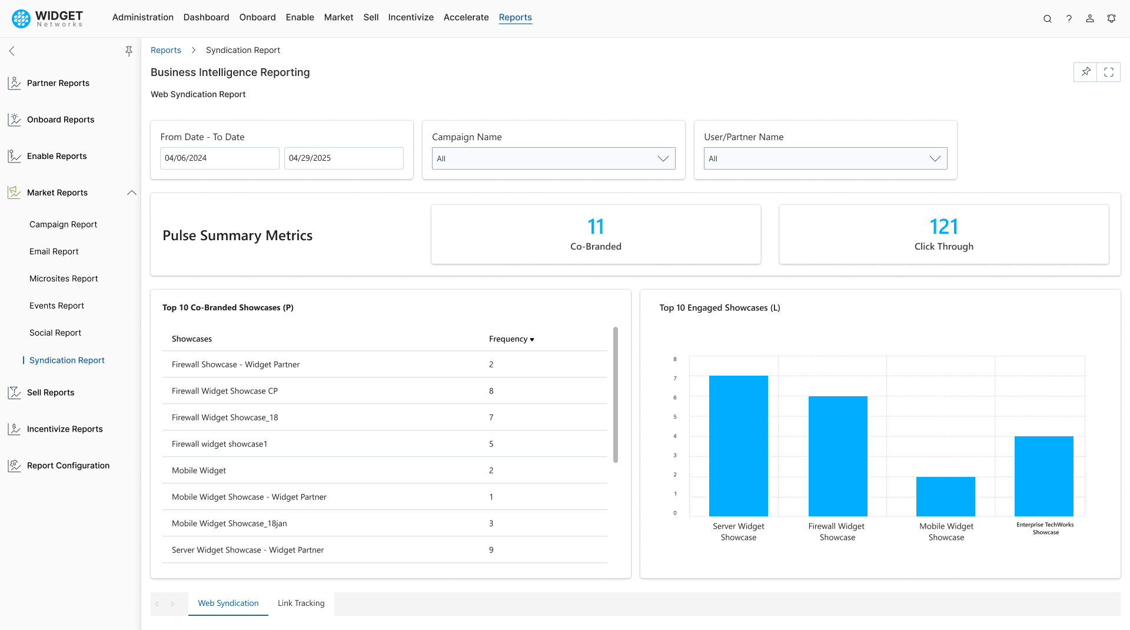The height and width of the screenshot is (630, 1130).
Task: Click the Widget Networks logo
Action: tap(47, 18)
